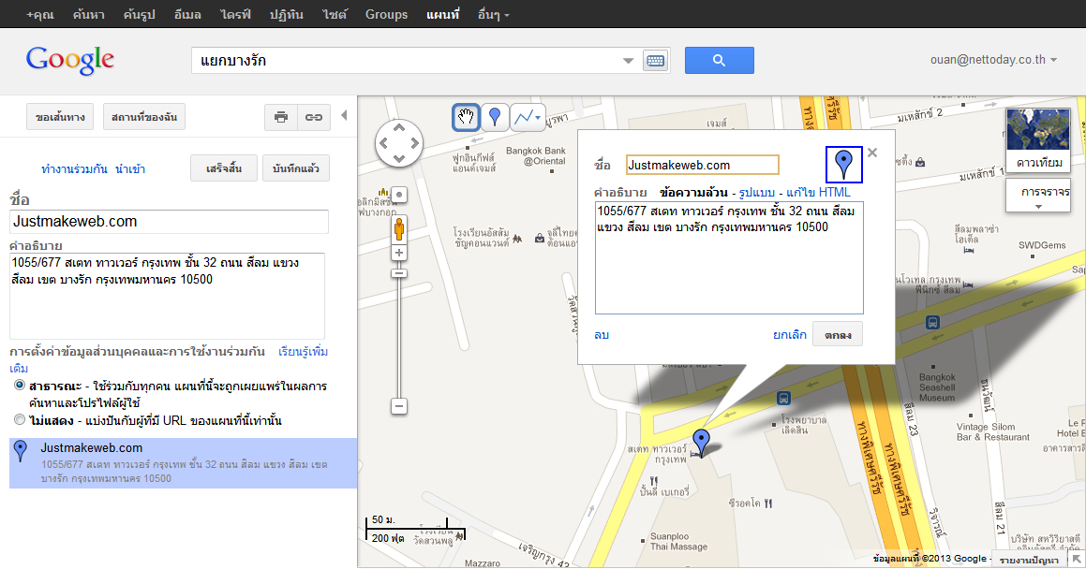Click the ขอเส้นทาง directions button

click(60, 117)
